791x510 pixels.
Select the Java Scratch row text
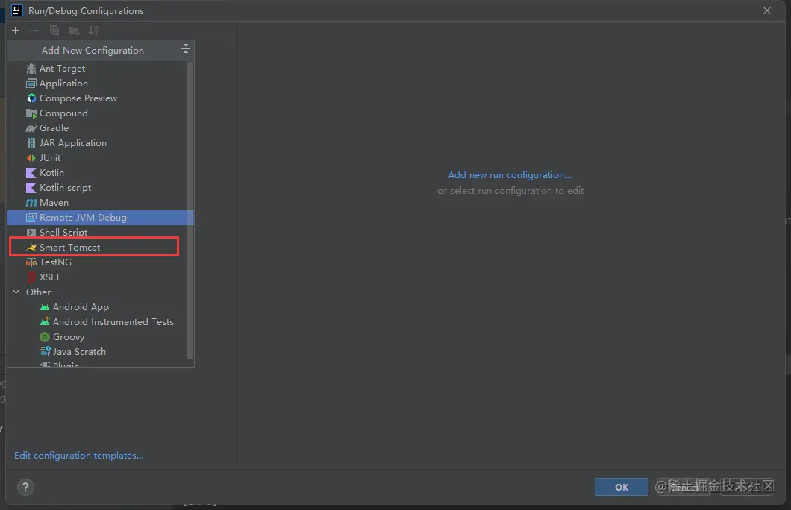coord(79,352)
